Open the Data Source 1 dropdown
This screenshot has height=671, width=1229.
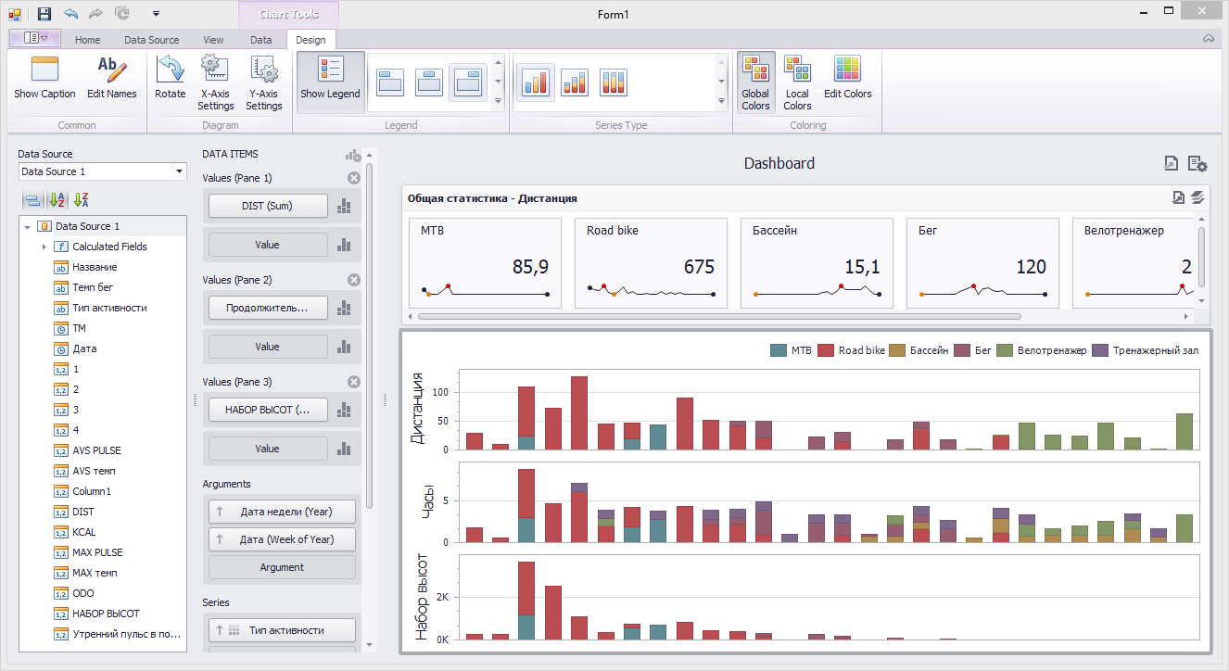[179, 171]
